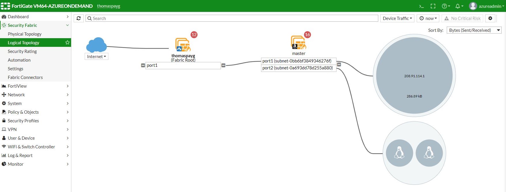The image size is (506, 192).
Task: Expand the Dashboard menu
Action: coord(36,16)
